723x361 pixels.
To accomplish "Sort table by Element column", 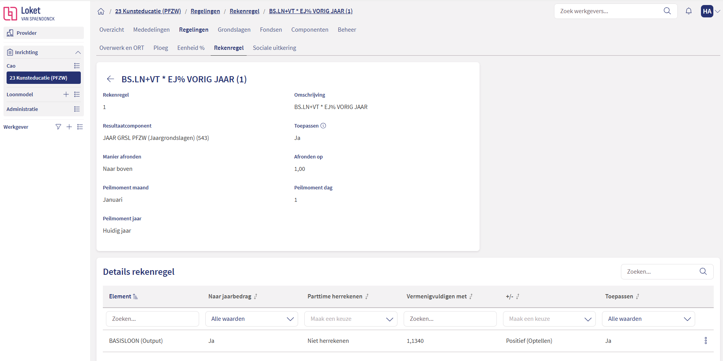I will click(123, 296).
